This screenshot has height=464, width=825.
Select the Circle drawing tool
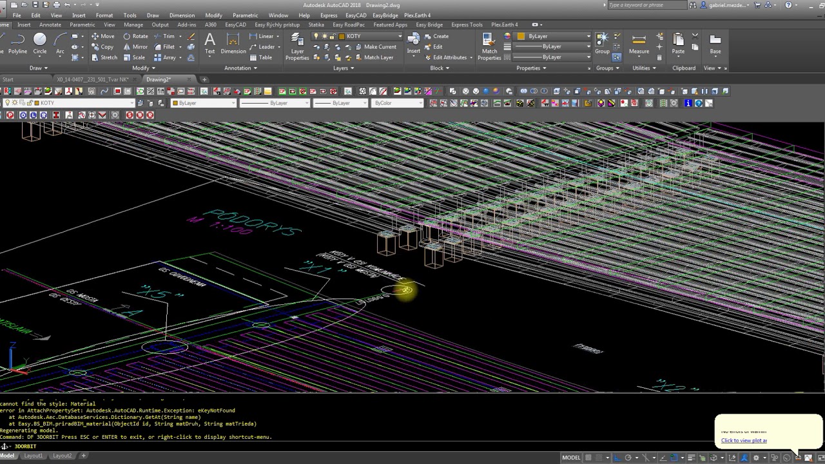click(x=39, y=44)
